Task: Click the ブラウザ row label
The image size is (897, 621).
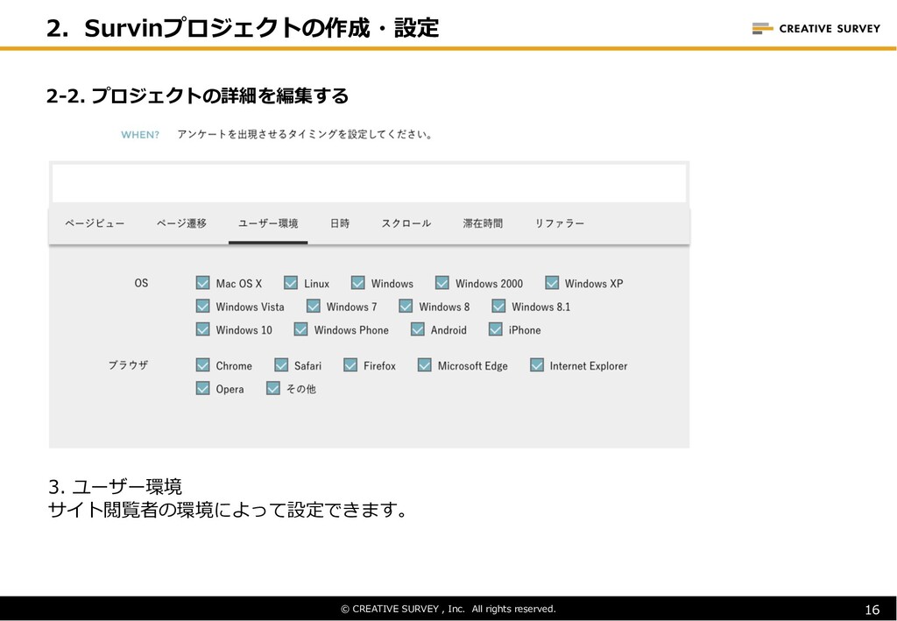Action: click(129, 365)
